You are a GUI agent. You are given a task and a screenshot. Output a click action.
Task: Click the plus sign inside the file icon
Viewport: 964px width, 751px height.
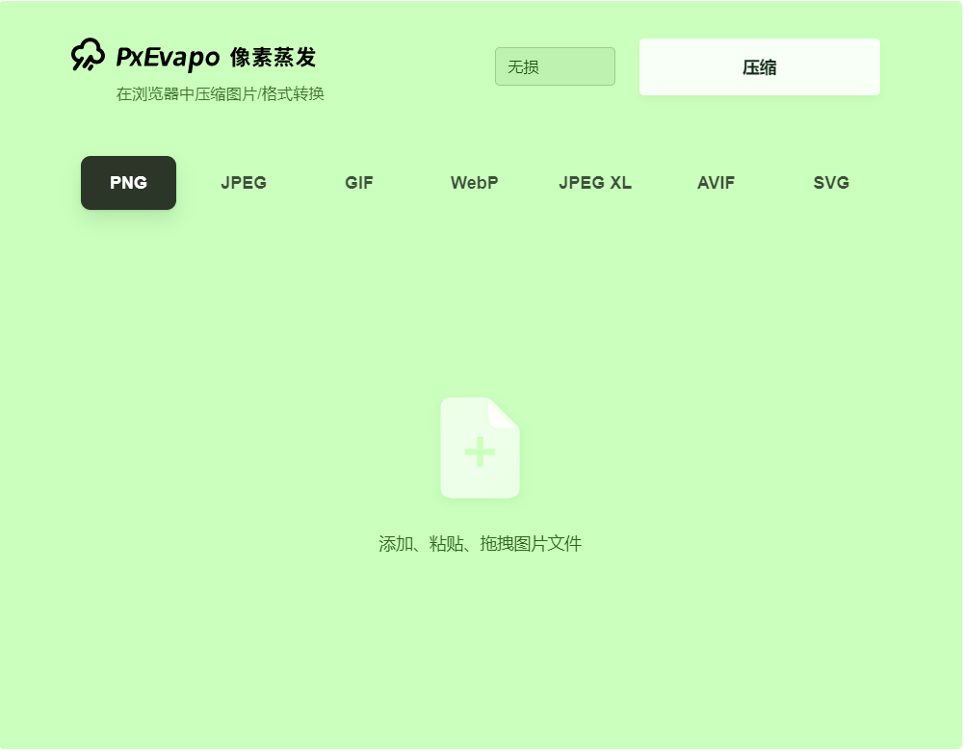[480, 452]
